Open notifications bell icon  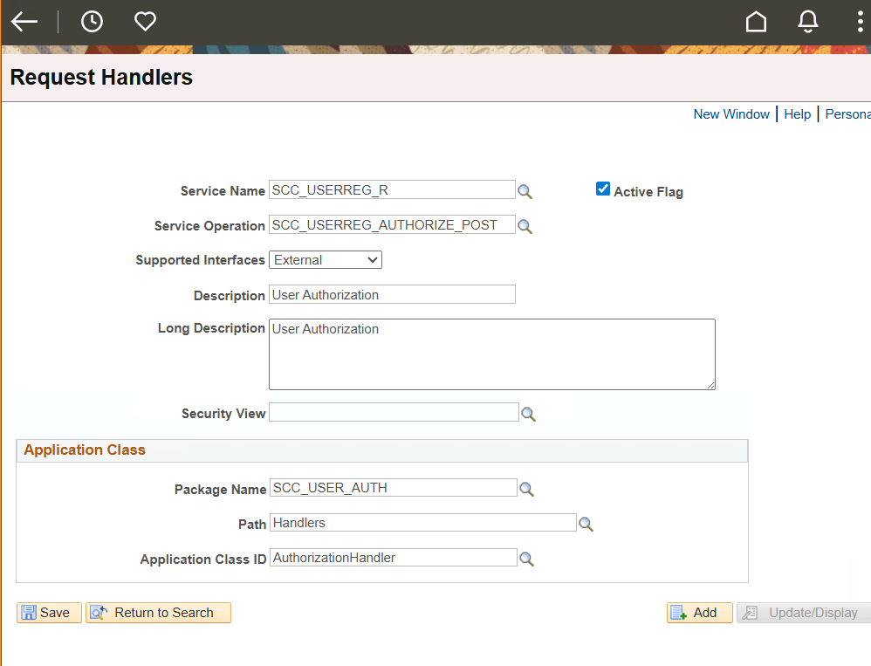pos(808,22)
